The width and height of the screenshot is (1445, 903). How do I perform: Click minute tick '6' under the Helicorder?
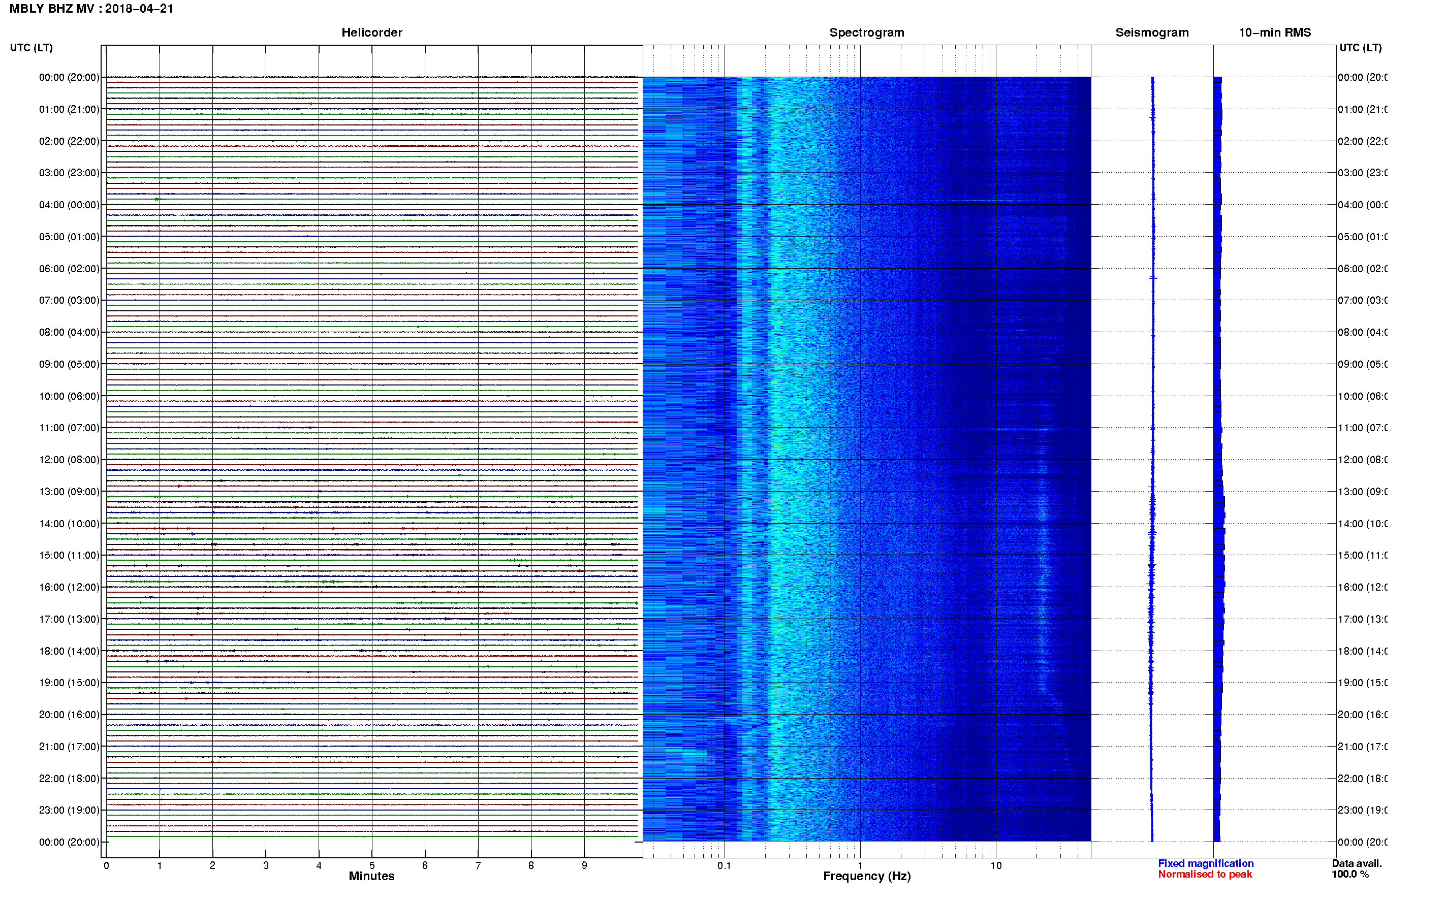(425, 865)
